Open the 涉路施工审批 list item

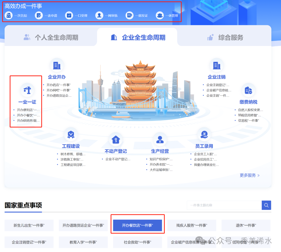point(72,159)
